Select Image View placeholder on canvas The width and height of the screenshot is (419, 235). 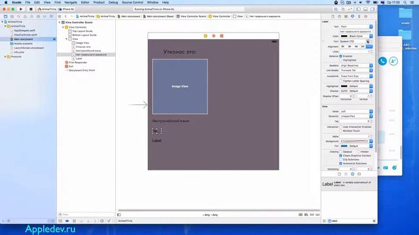coord(180,86)
